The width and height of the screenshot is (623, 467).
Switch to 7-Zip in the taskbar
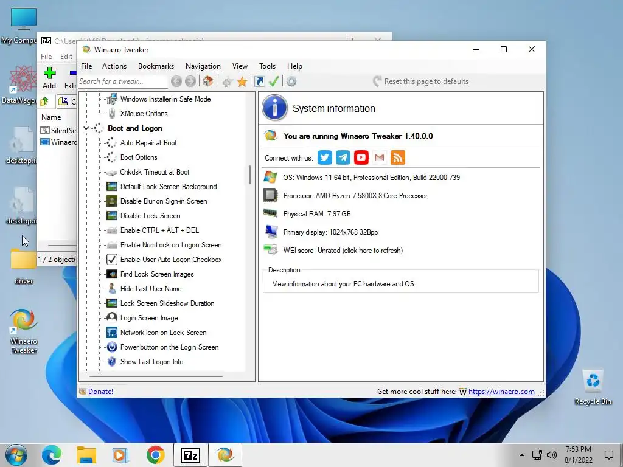pyautogui.click(x=190, y=455)
